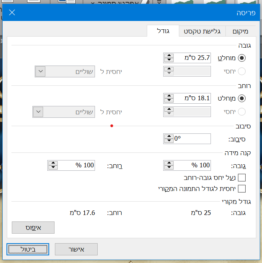
Task: Close the פריסה dialog with X
Action: pos(12,13)
